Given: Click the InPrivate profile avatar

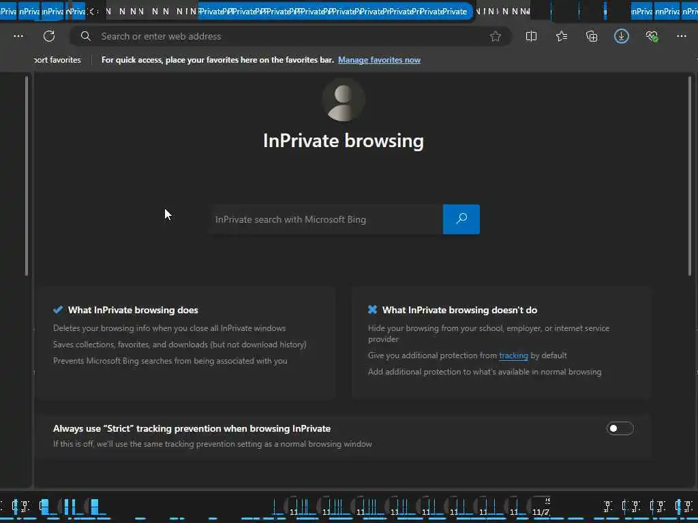Looking at the screenshot, I should pos(344,100).
